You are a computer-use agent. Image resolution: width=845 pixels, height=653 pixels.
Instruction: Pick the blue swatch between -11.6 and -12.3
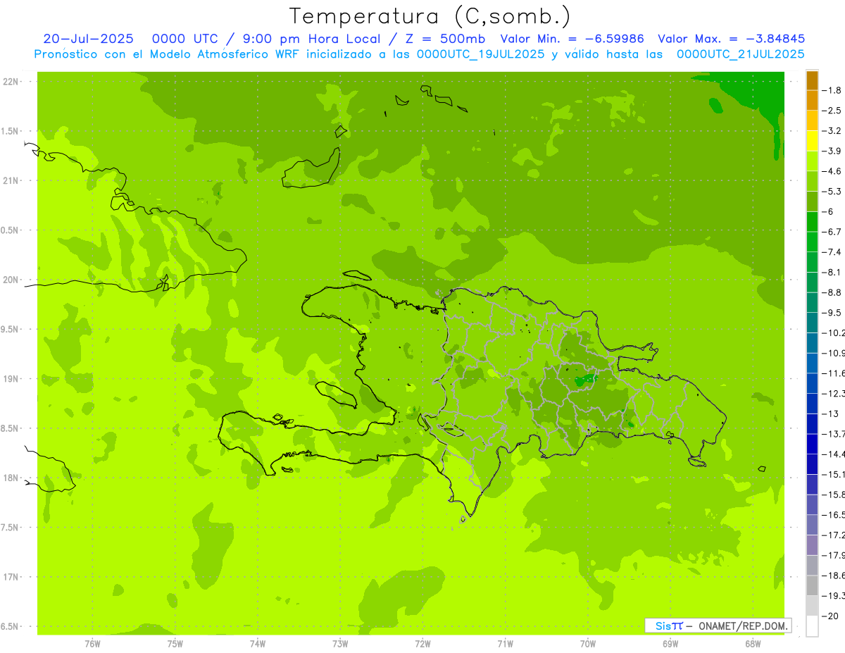coord(812,383)
